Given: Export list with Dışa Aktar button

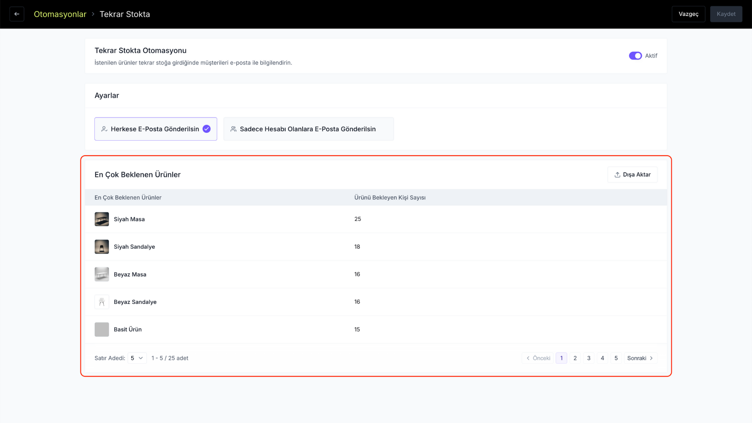Looking at the screenshot, I should pos(632,175).
